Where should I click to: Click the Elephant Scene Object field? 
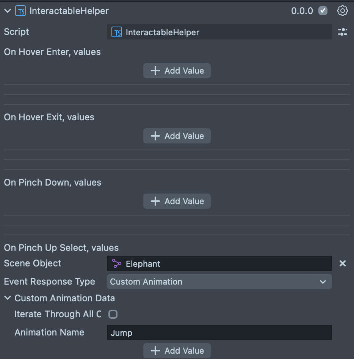(x=219, y=264)
